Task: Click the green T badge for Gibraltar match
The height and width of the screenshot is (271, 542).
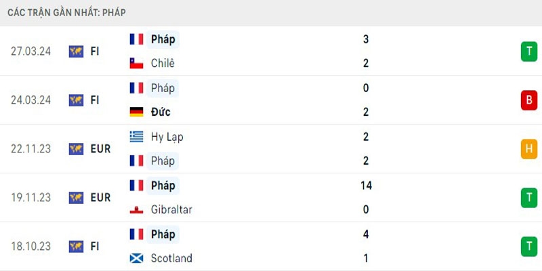Action: (x=528, y=198)
